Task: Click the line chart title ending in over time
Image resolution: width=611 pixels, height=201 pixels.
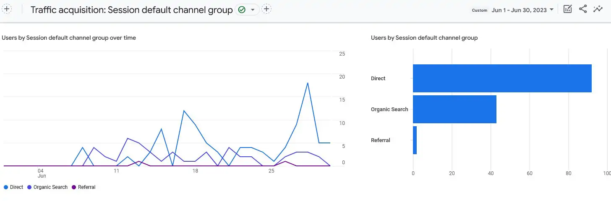Action: click(x=69, y=38)
